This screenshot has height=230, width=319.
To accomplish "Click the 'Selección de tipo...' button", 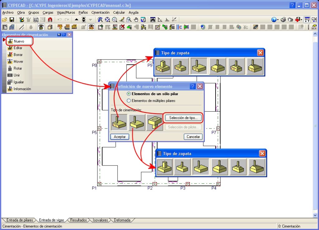I will click(183, 118).
